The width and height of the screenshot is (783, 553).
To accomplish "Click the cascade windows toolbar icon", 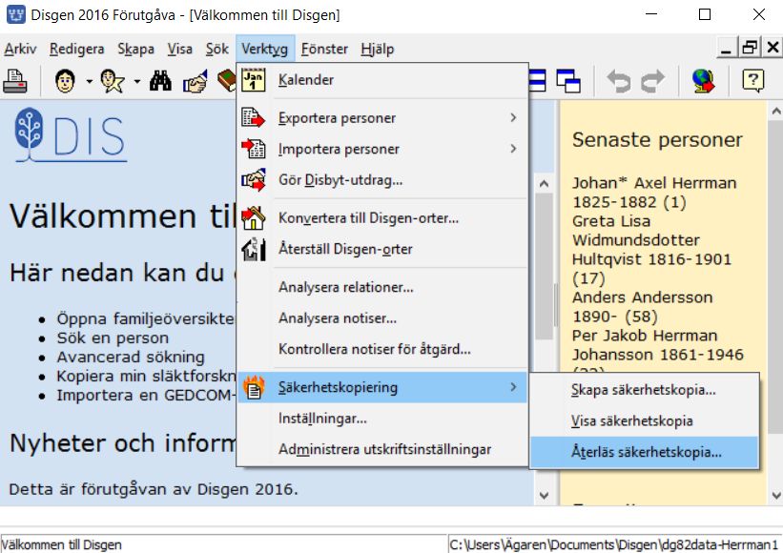I will coord(568,81).
